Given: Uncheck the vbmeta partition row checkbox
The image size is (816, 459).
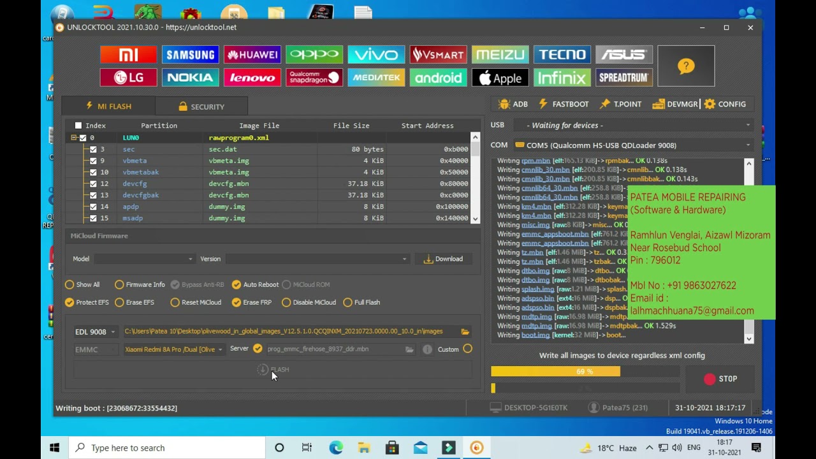Looking at the screenshot, I should coord(93,161).
